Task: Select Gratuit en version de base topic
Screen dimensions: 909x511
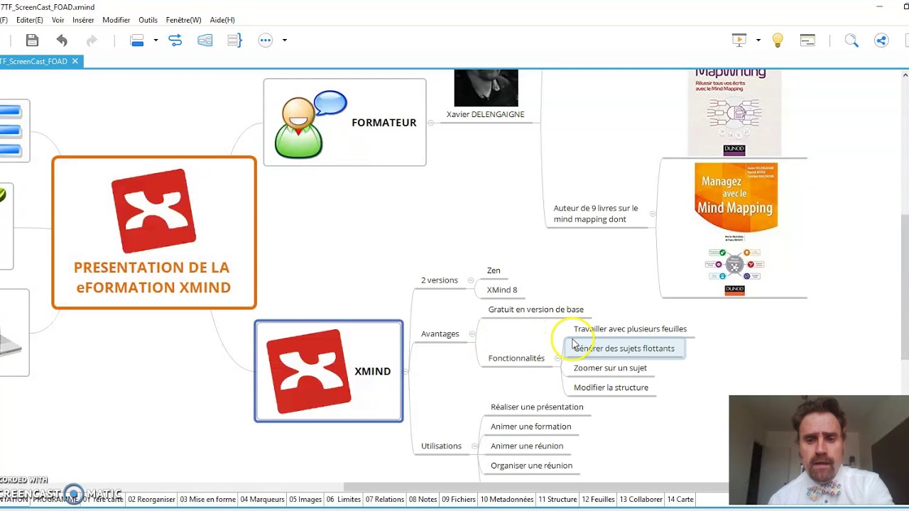Action: pos(536,309)
